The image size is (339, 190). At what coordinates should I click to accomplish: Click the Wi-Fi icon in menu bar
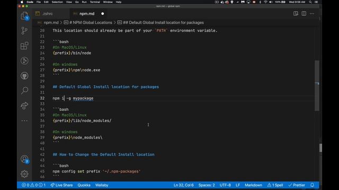265,2
